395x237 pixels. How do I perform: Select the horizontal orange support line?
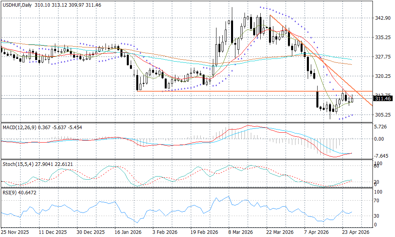237,92
